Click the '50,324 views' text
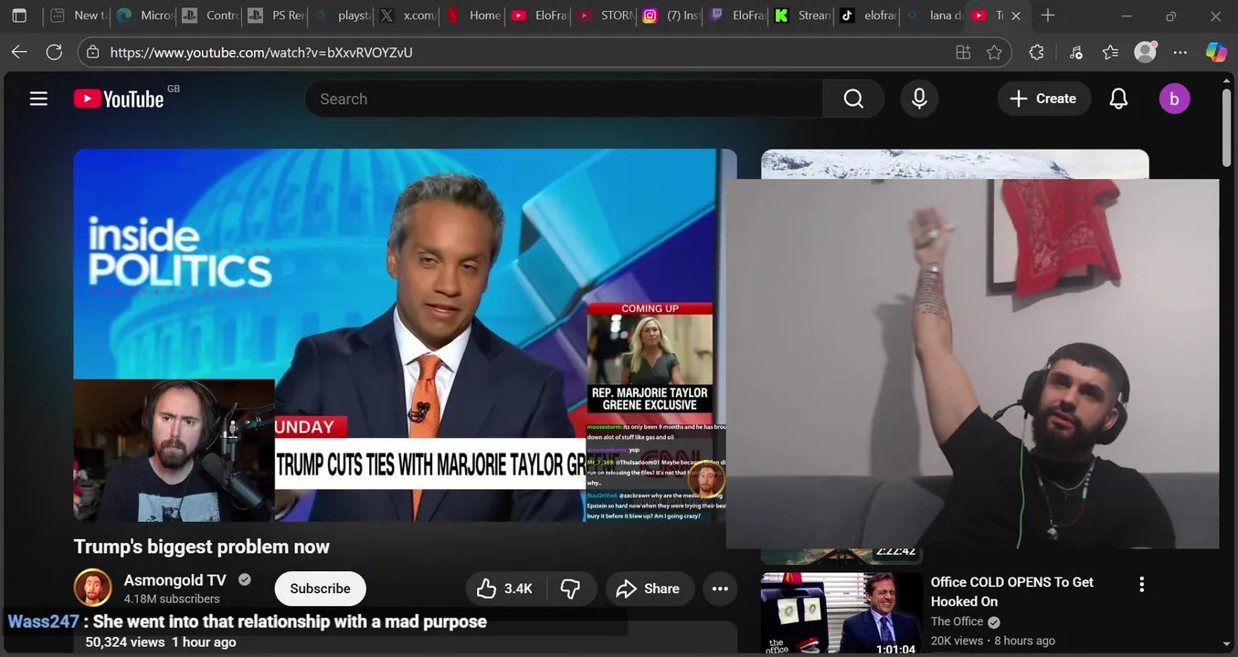Viewport: 1238px width, 657px height. coord(125,642)
